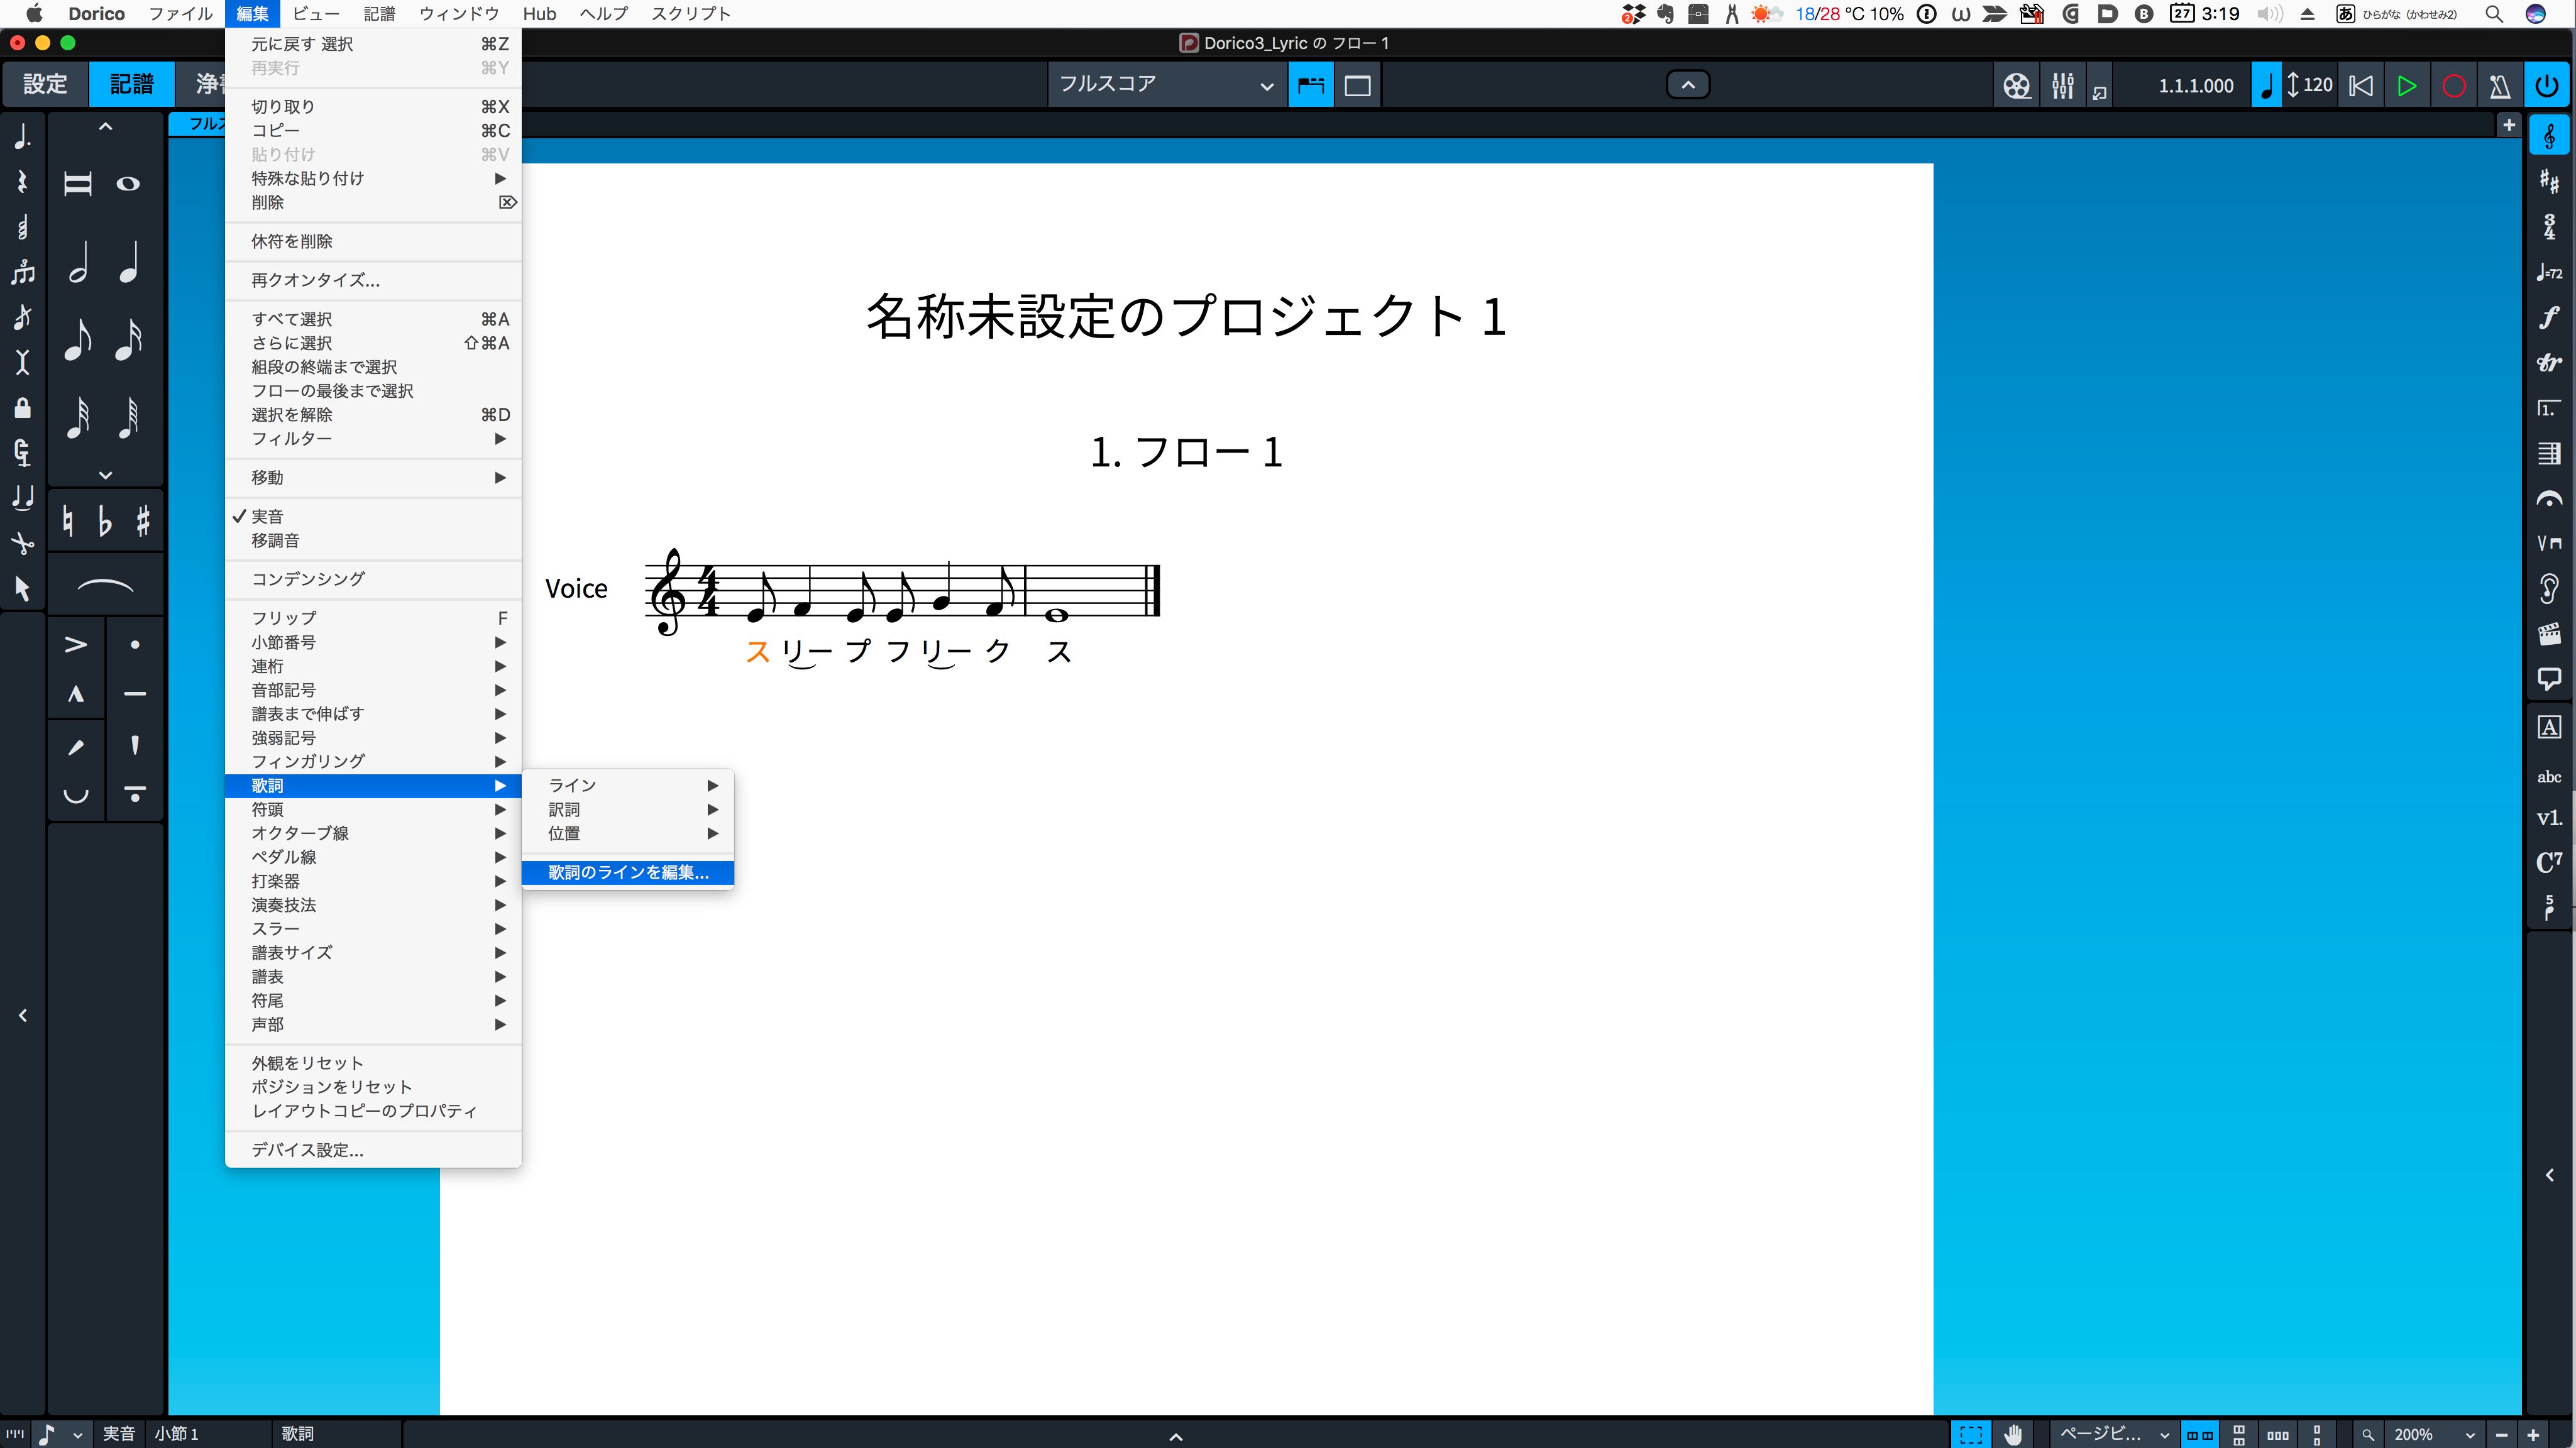Open the Key Signatures panel
Viewport: 2576px width, 1448px height.
pyautogui.click(x=2549, y=182)
